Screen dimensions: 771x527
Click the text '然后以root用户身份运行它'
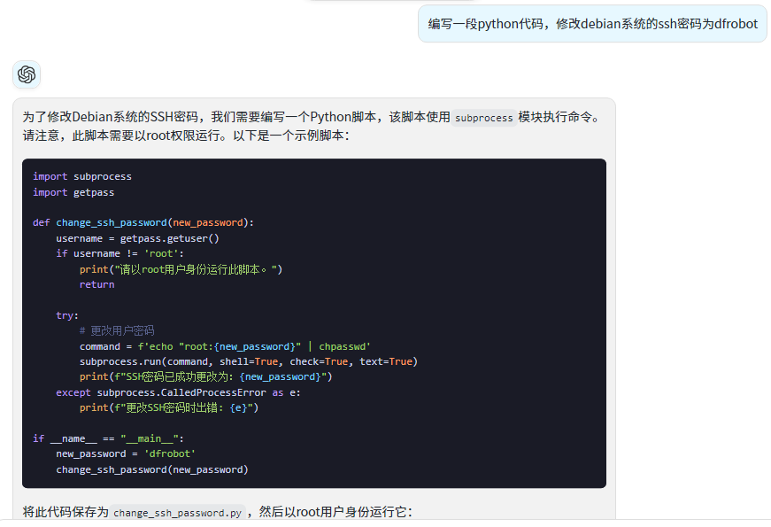point(334,512)
